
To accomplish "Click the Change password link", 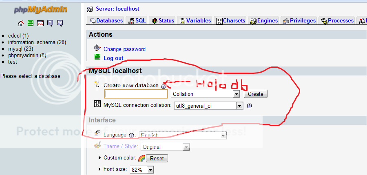I will pos(124,49).
